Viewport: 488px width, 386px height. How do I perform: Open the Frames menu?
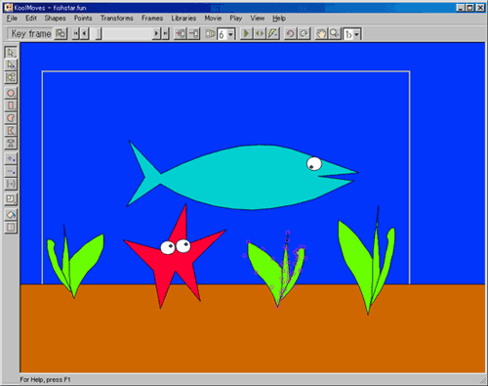click(x=152, y=19)
